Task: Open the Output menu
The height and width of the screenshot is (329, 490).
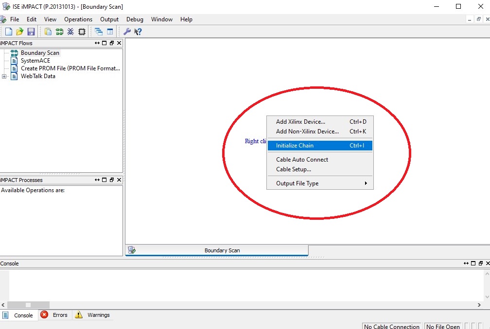Action: click(x=109, y=19)
